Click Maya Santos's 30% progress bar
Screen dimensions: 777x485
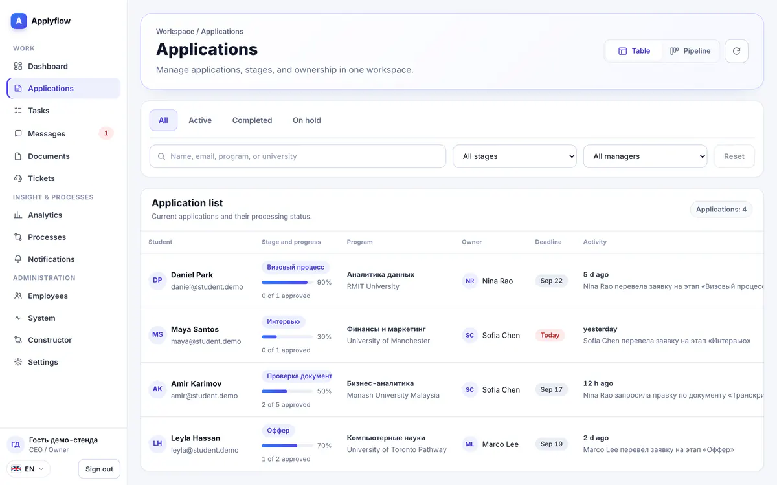click(287, 336)
